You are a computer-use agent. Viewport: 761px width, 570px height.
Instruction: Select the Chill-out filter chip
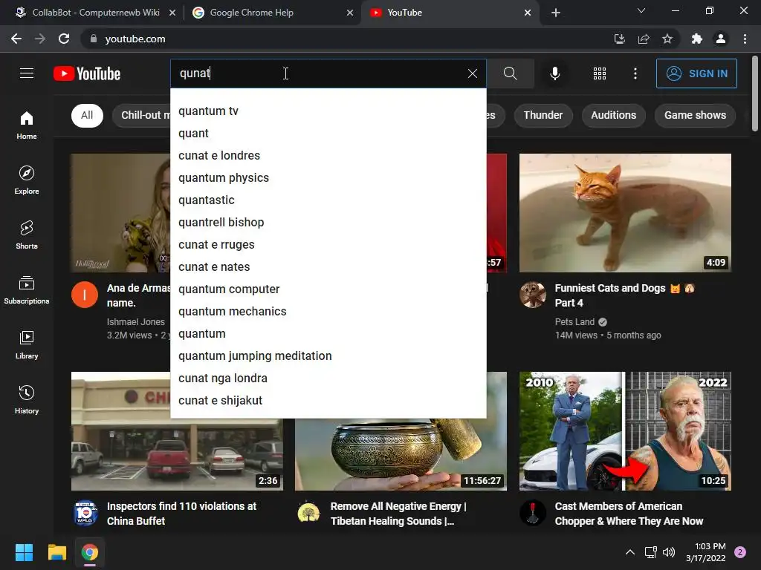point(142,115)
